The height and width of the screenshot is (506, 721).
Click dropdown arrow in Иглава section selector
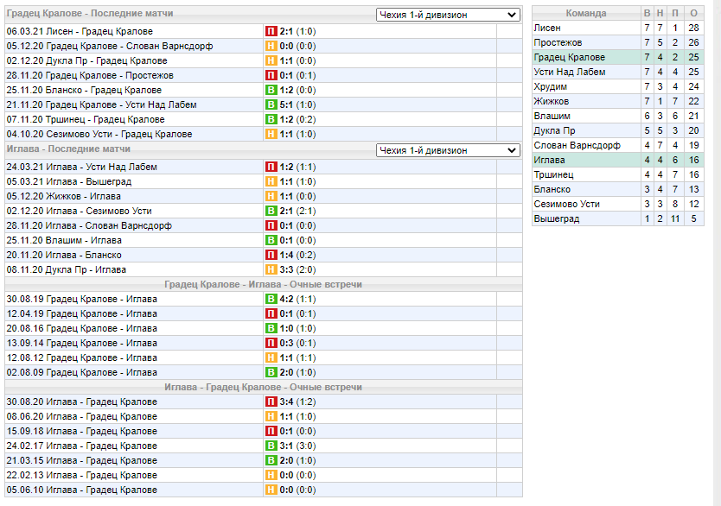(x=511, y=150)
